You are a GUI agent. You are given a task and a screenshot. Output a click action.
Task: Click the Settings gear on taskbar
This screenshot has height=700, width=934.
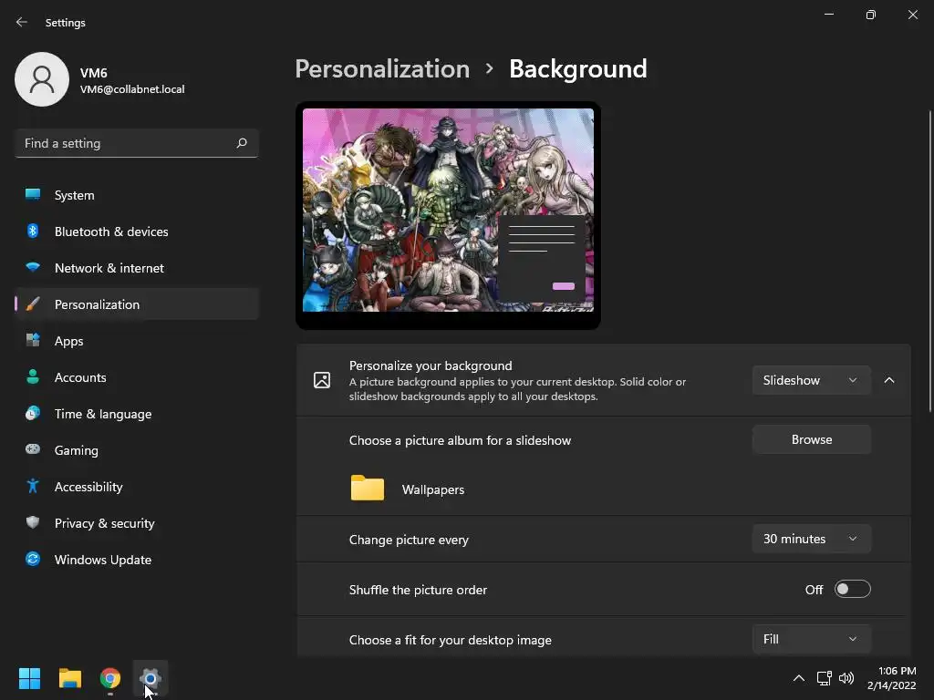tap(150, 678)
